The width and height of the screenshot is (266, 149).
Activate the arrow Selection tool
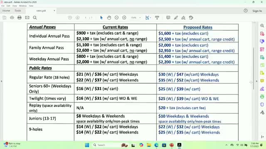101,17
